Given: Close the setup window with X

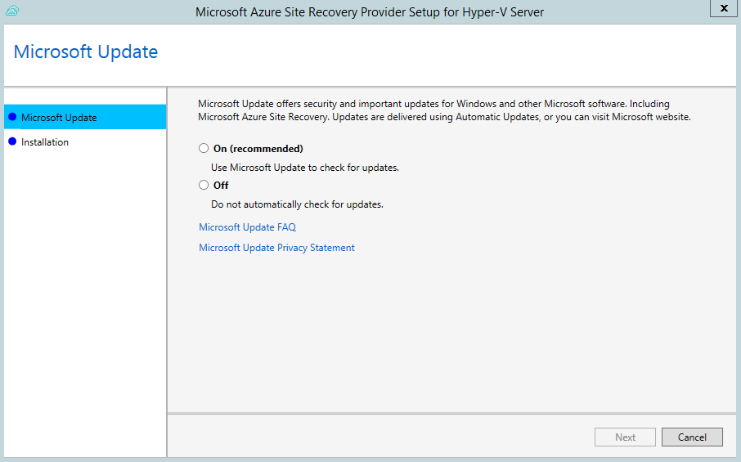Looking at the screenshot, I should click(724, 8).
